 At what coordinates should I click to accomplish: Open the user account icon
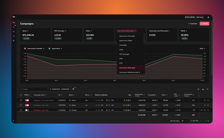pos(208,17)
